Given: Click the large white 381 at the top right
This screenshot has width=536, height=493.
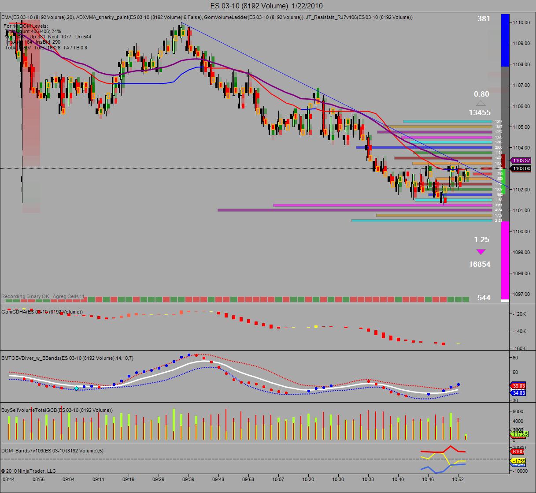Looking at the screenshot, I should 484,19.
